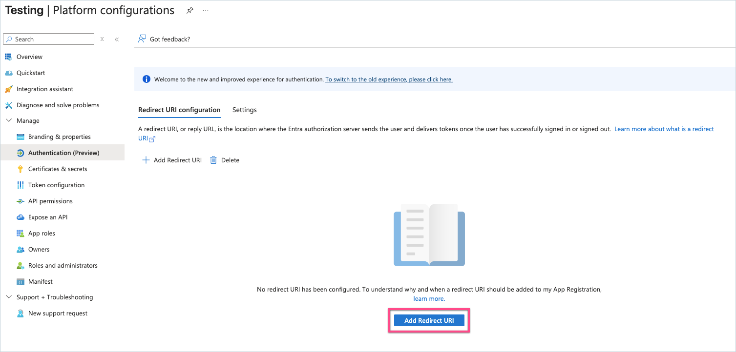Click the plus icon for Add Redirect URI

[x=146, y=160]
